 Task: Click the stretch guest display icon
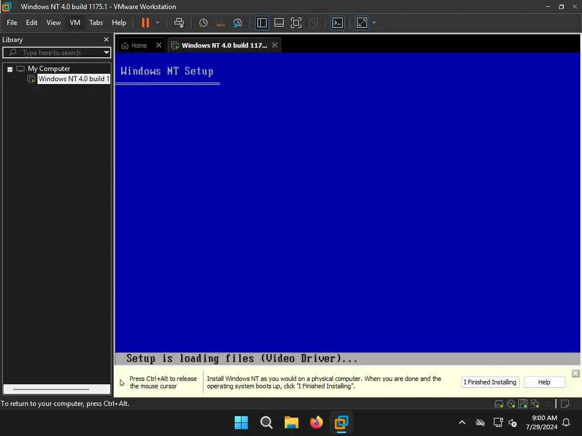click(x=362, y=23)
